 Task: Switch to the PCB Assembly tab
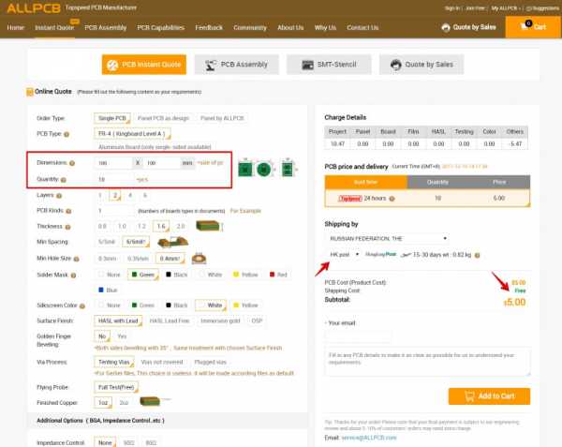(x=237, y=65)
